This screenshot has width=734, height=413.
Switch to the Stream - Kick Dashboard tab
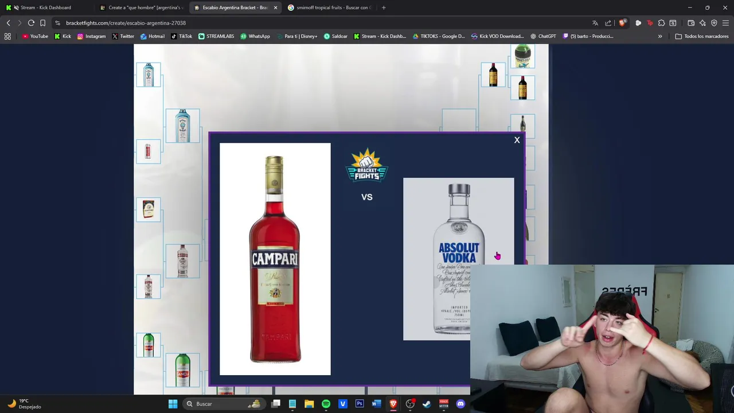(46, 7)
